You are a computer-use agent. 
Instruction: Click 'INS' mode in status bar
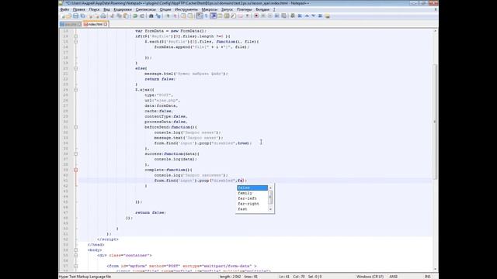click(427, 277)
